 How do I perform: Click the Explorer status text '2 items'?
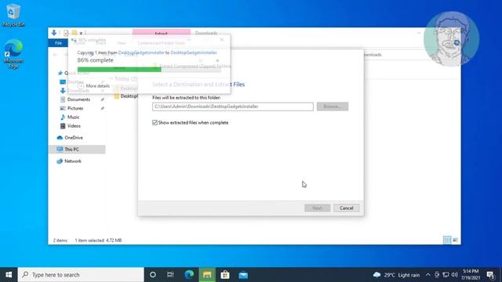(60, 240)
